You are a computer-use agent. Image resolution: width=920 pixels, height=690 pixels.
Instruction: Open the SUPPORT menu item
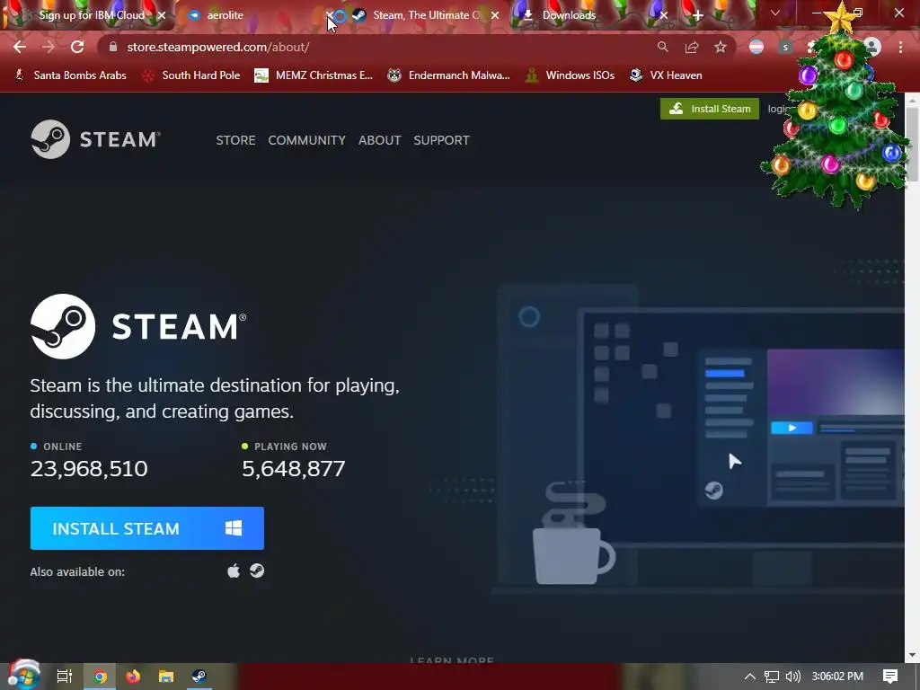click(441, 140)
